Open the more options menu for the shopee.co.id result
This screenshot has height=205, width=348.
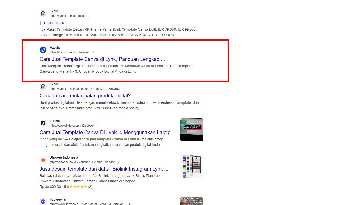(x=119, y=162)
